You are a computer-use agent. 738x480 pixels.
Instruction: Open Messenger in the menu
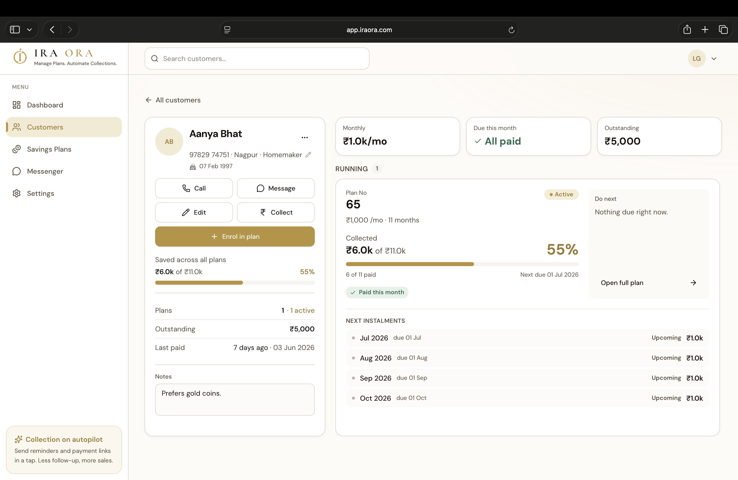tap(64, 171)
